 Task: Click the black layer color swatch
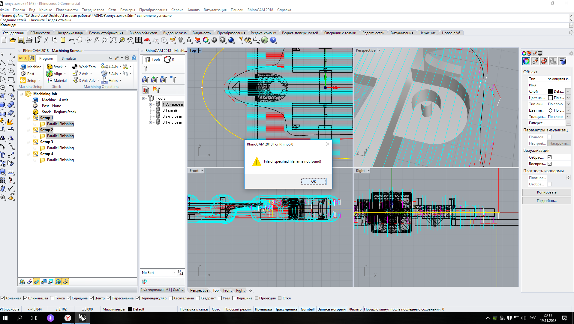pyautogui.click(x=550, y=91)
